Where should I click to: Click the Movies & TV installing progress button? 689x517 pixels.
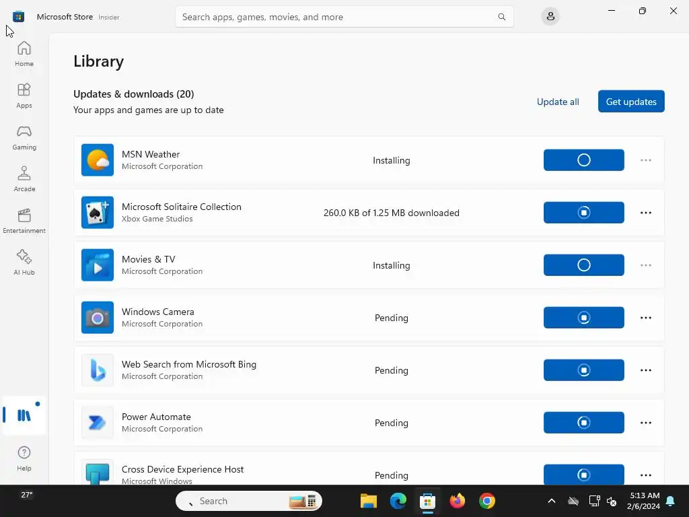(x=583, y=265)
